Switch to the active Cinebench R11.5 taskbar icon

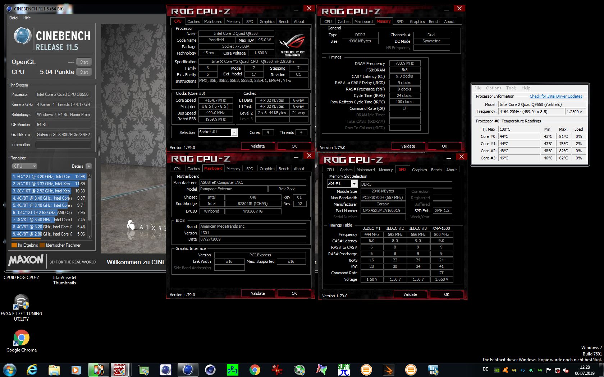(188, 370)
